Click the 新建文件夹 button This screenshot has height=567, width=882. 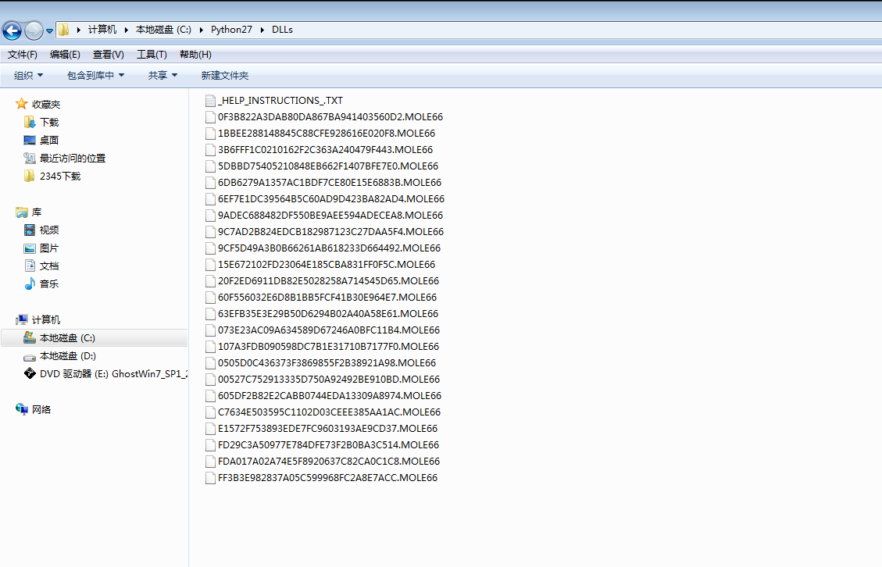point(224,76)
